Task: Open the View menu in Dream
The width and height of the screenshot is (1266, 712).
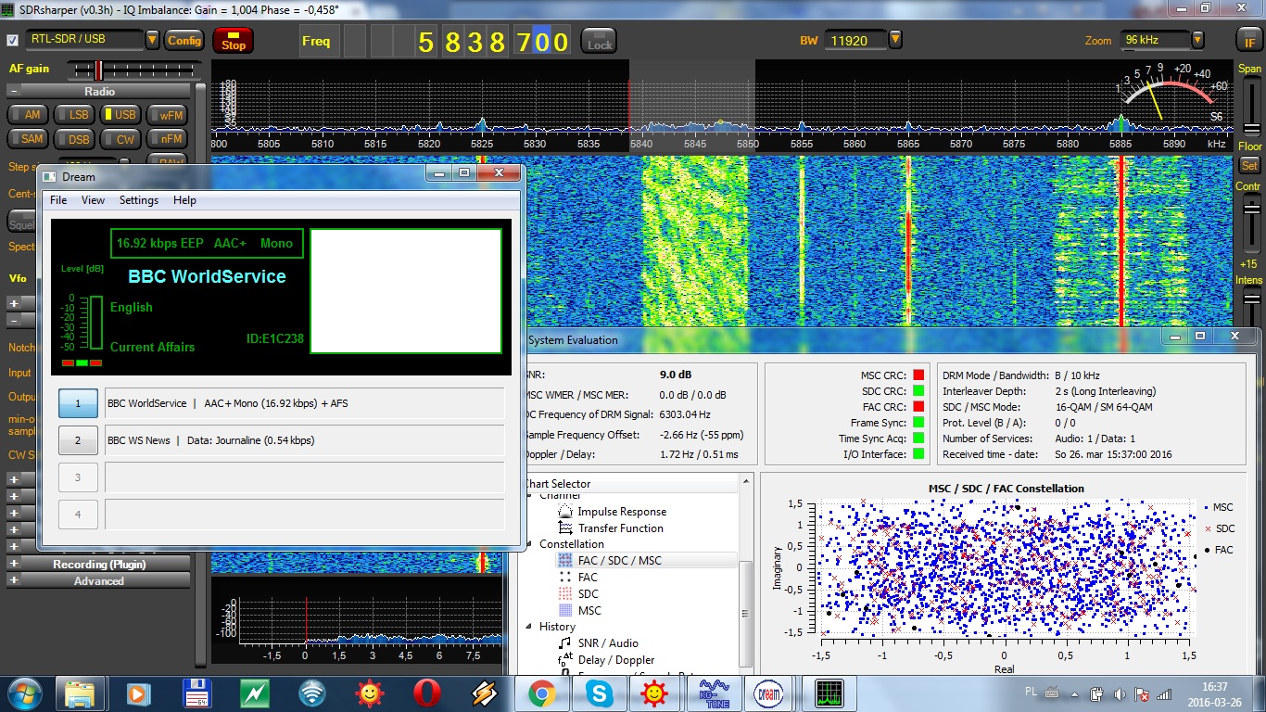Action: click(93, 200)
